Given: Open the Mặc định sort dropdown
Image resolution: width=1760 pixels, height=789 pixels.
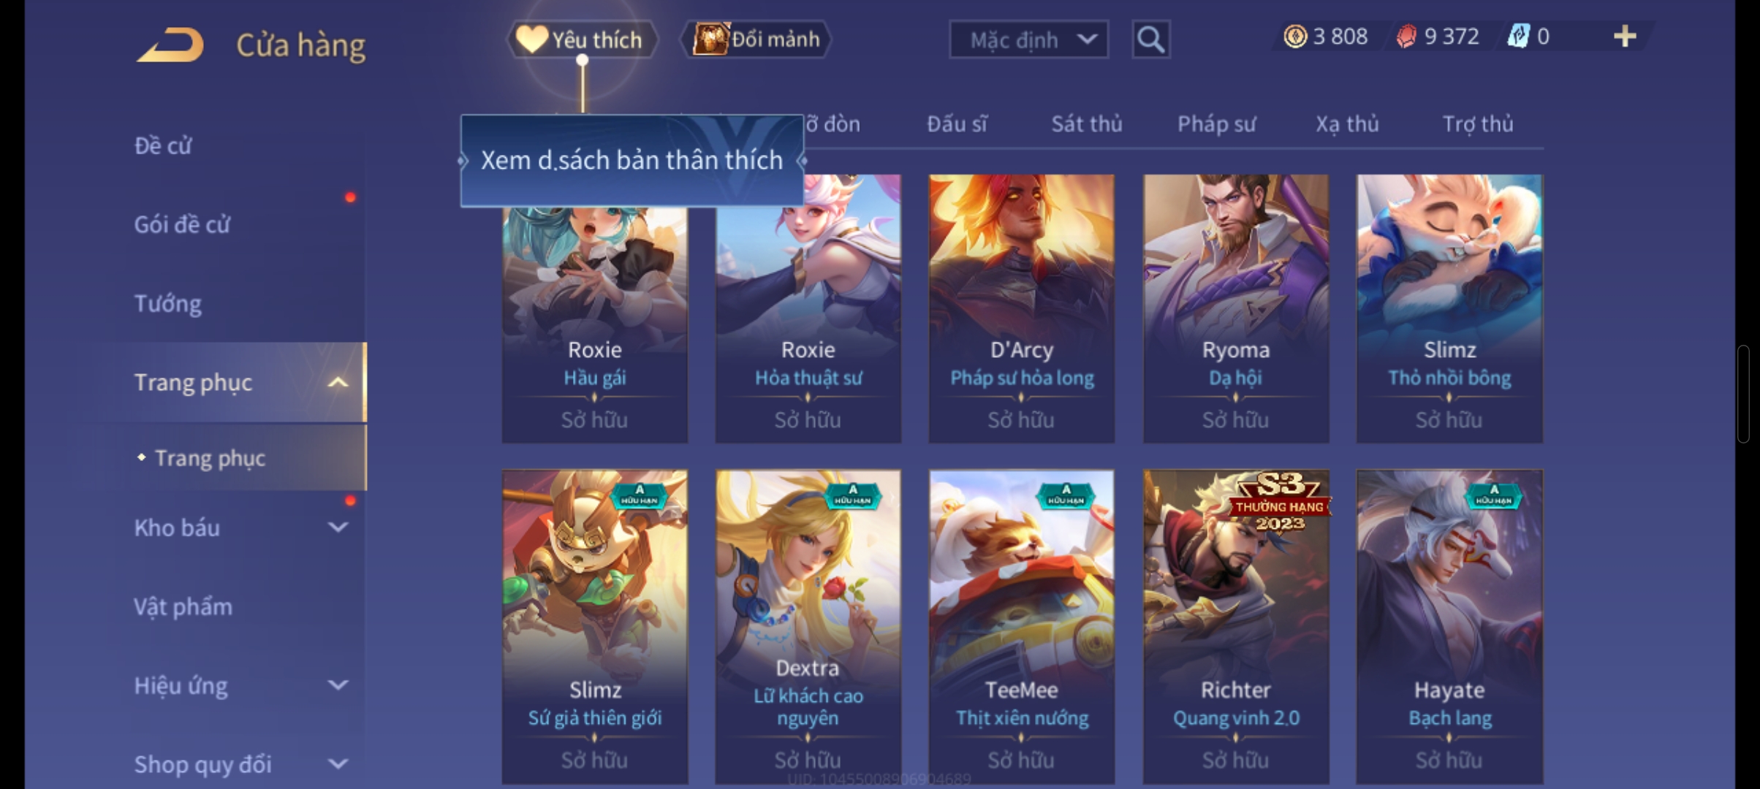Looking at the screenshot, I should 1028,39.
